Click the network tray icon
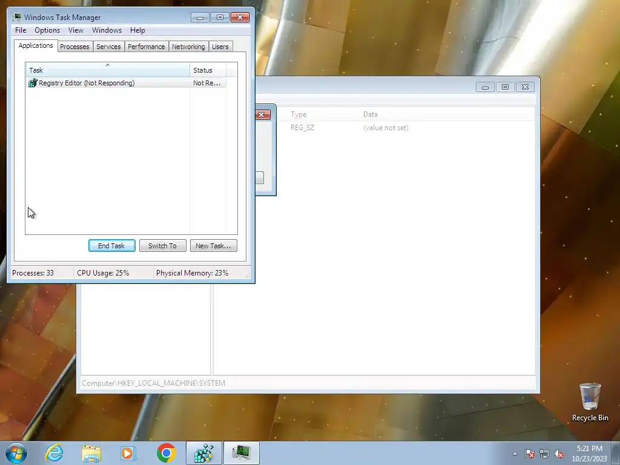The height and width of the screenshot is (465, 620). coord(544,453)
